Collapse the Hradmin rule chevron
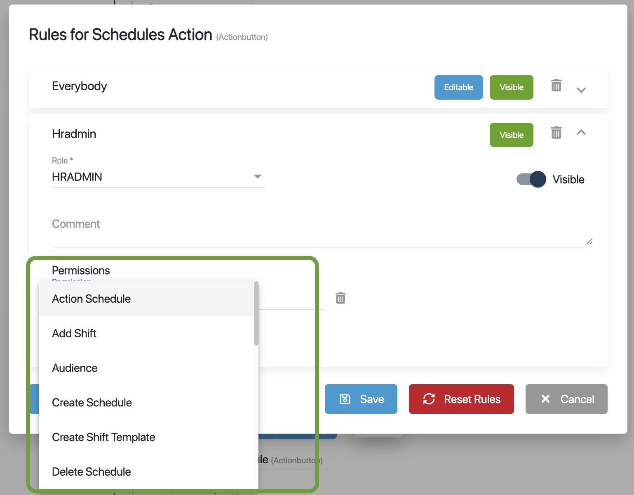The image size is (634, 495). [x=581, y=133]
